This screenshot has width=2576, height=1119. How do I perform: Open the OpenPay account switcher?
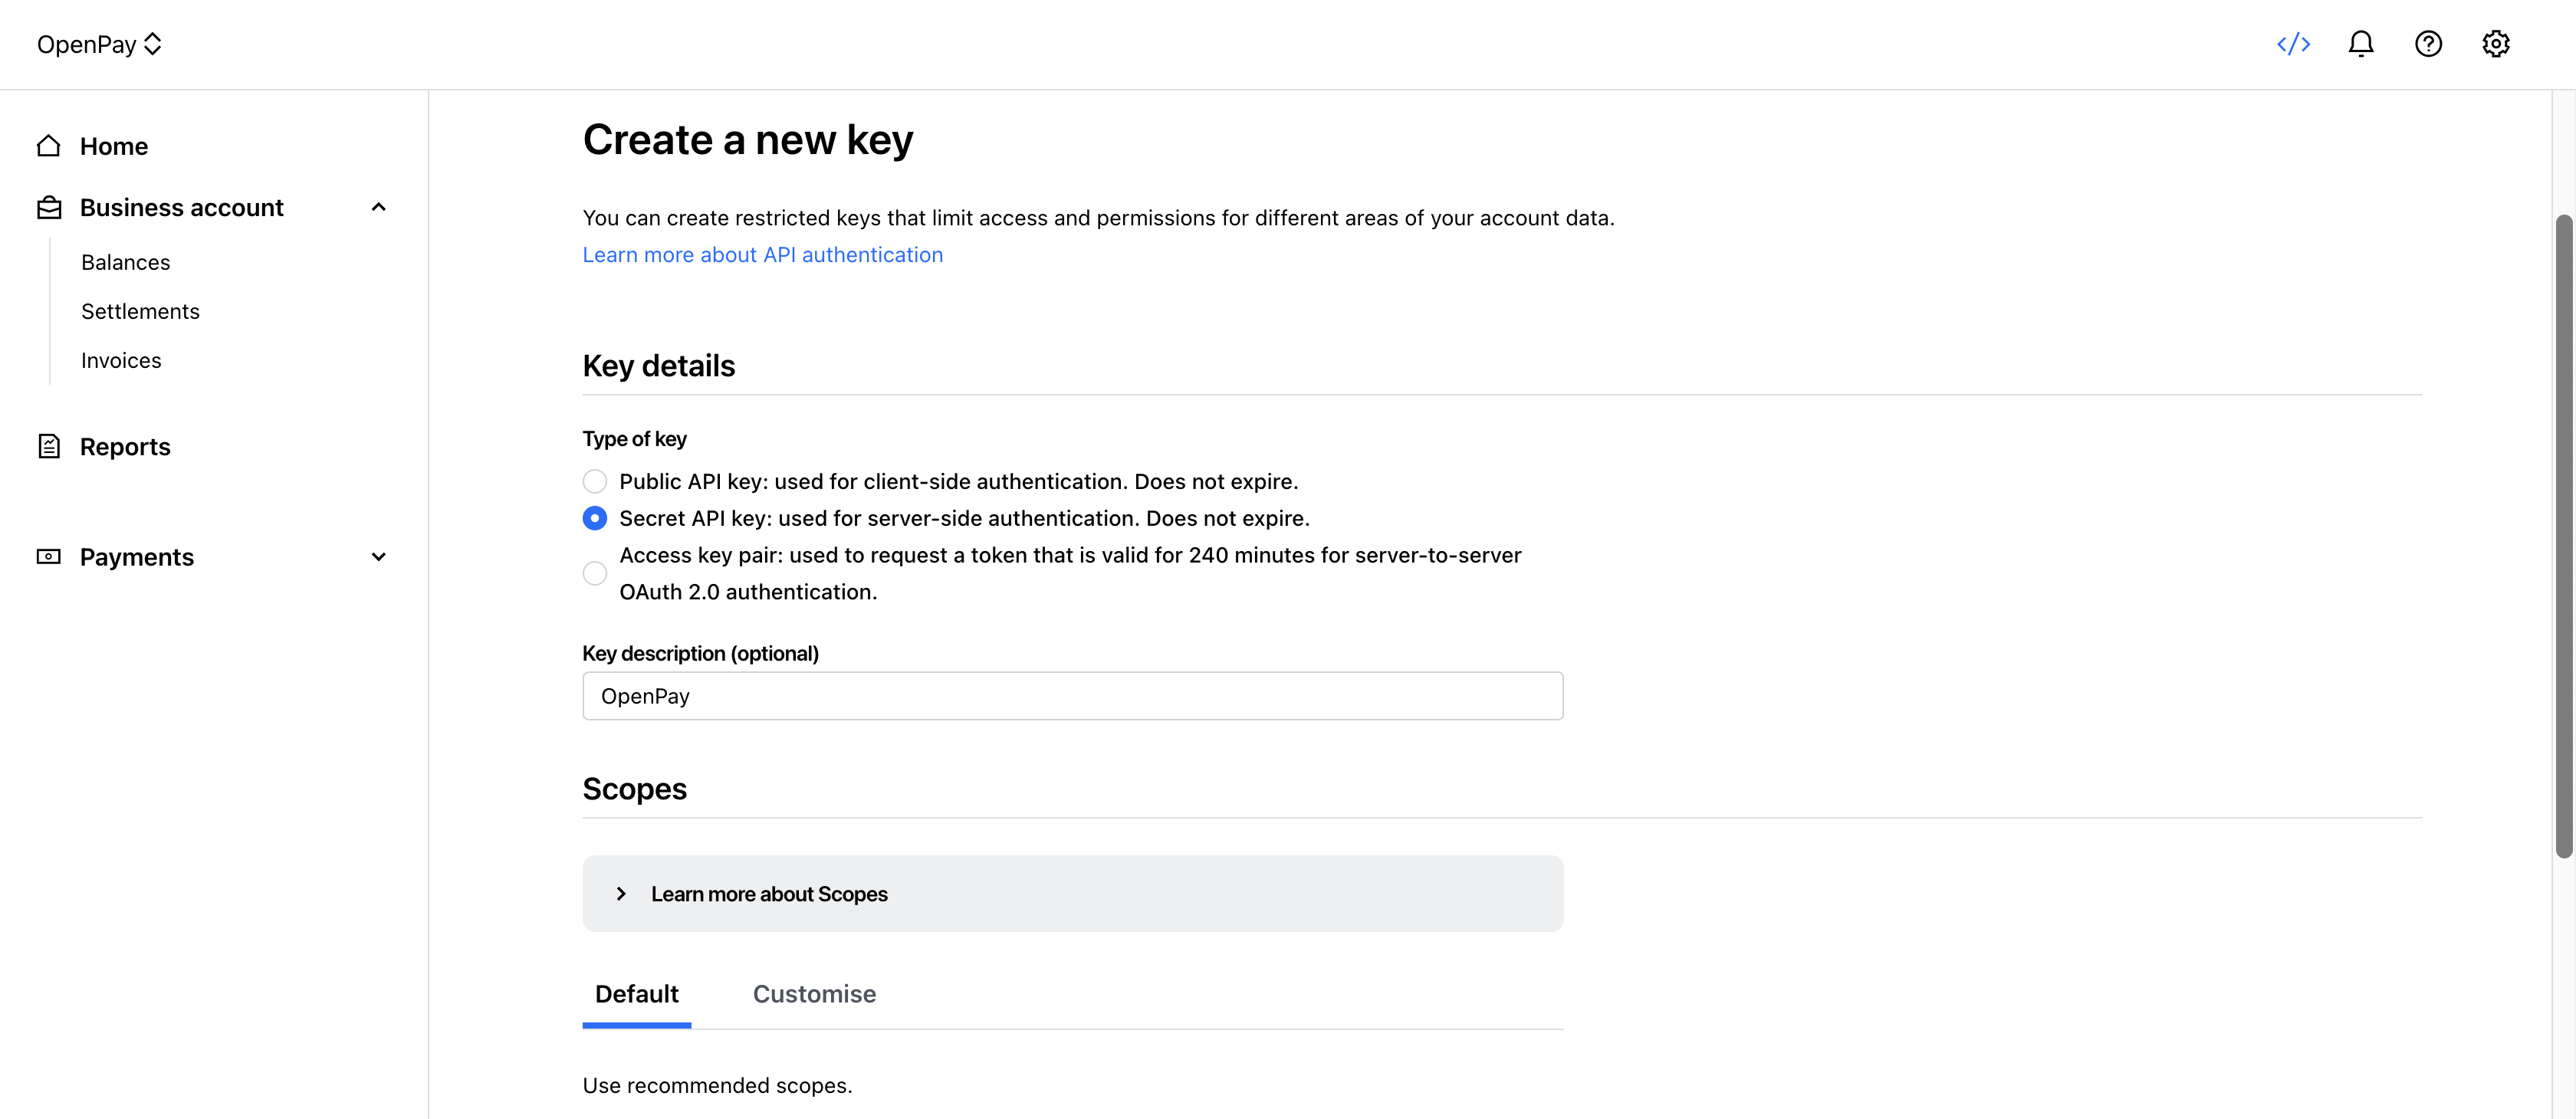click(99, 44)
